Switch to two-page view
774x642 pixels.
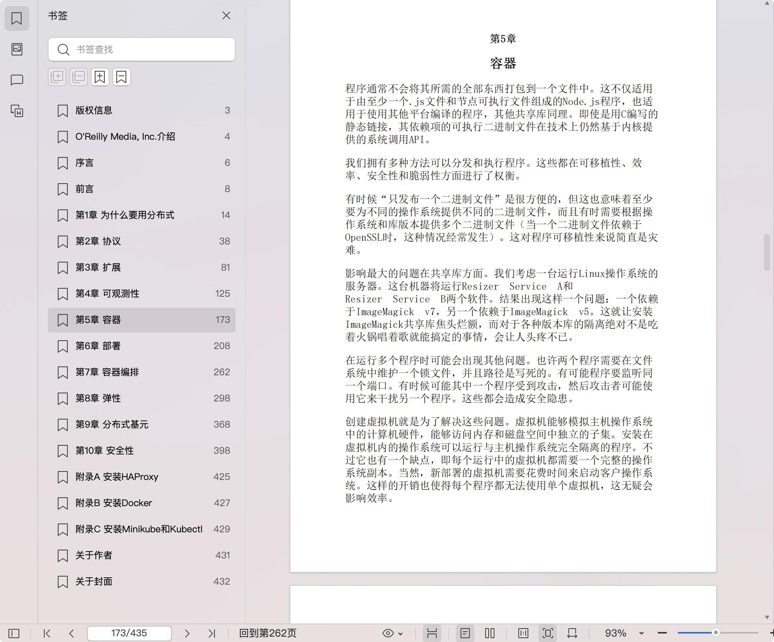tap(490, 633)
